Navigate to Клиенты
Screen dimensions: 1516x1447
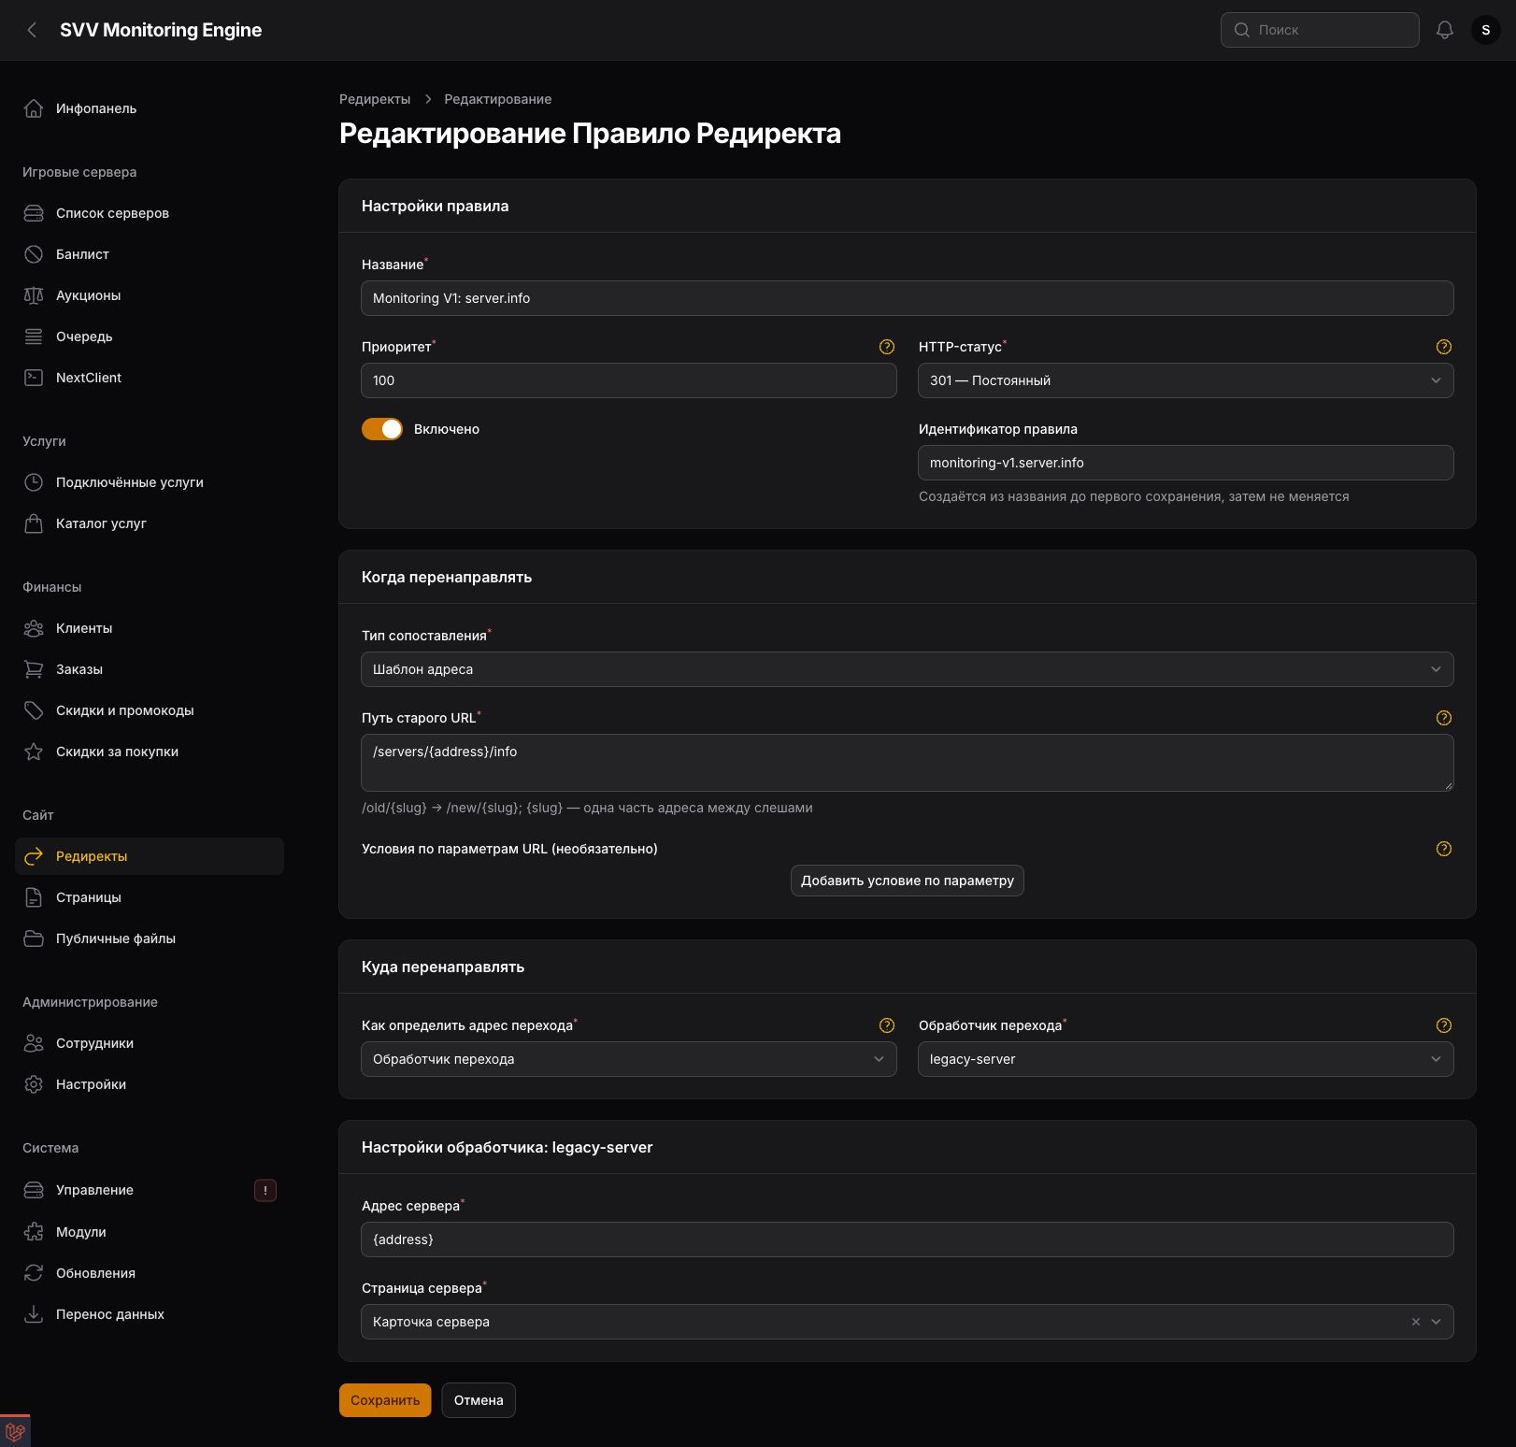[150, 628]
